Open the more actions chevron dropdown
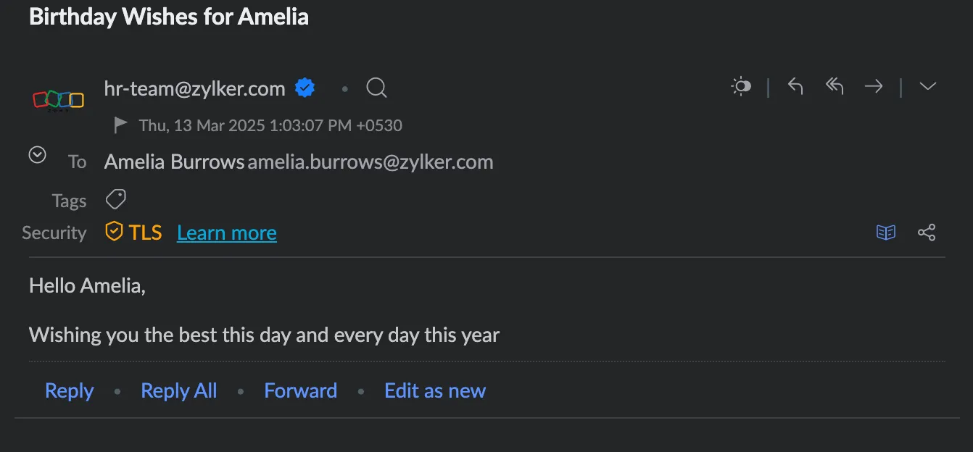The width and height of the screenshot is (973, 452). tap(927, 86)
